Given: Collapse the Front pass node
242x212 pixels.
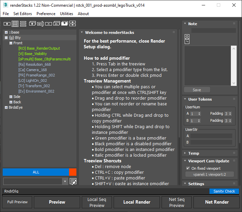Looking at the screenshot, I should 11,43.
